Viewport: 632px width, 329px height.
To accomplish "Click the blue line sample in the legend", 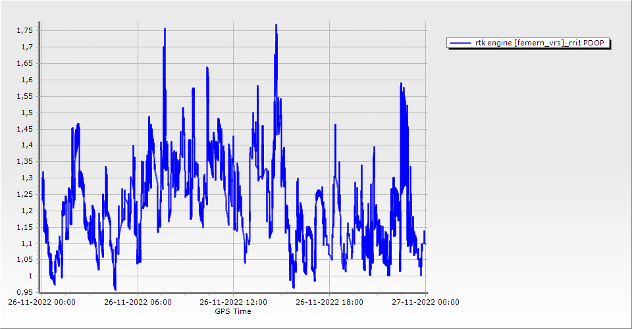I will pyautogui.click(x=460, y=43).
